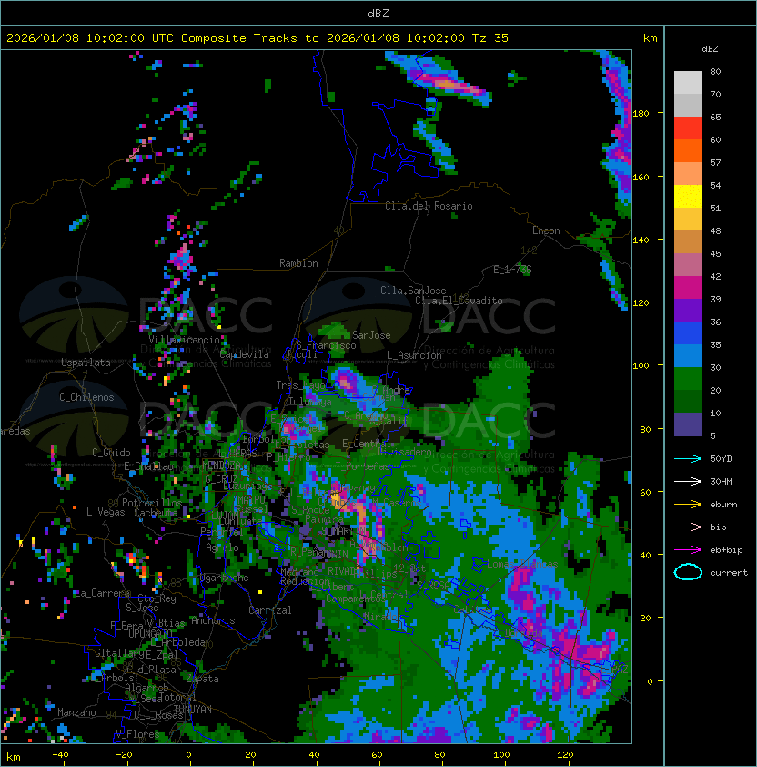Click the -40 tick on horizontal axis
Image resolution: width=757 pixels, height=767 pixels.
click(60, 755)
